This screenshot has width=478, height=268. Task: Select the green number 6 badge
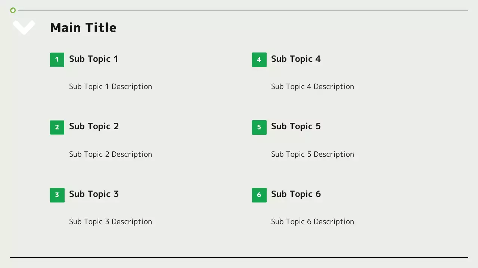click(x=259, y=195)
